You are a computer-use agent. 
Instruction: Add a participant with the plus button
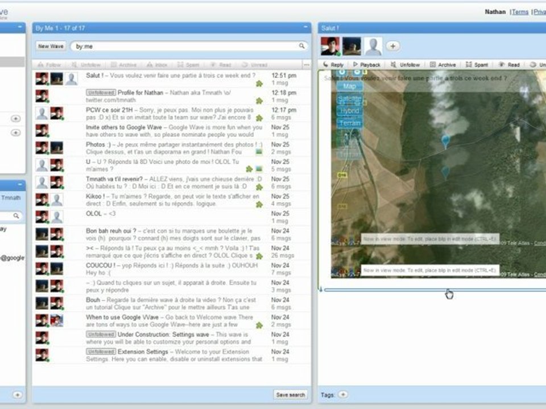tap(393, 46)
